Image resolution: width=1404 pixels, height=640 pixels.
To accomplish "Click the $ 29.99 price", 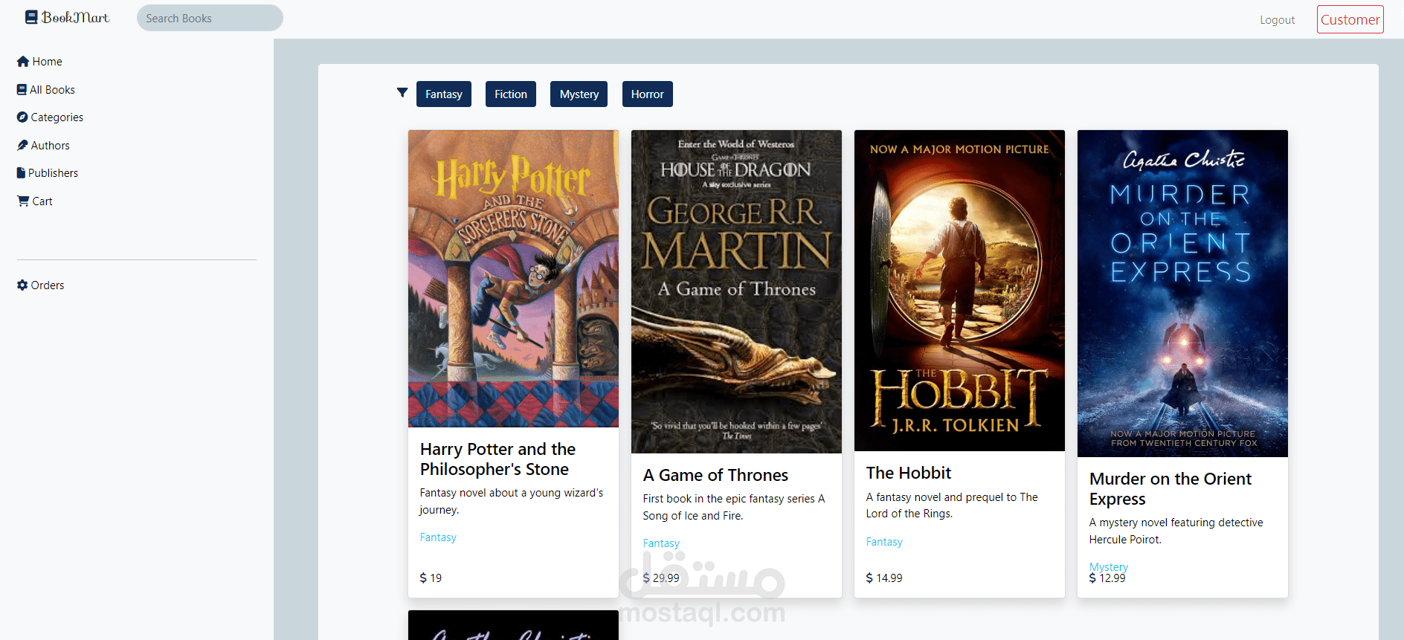I will (661, 578).
